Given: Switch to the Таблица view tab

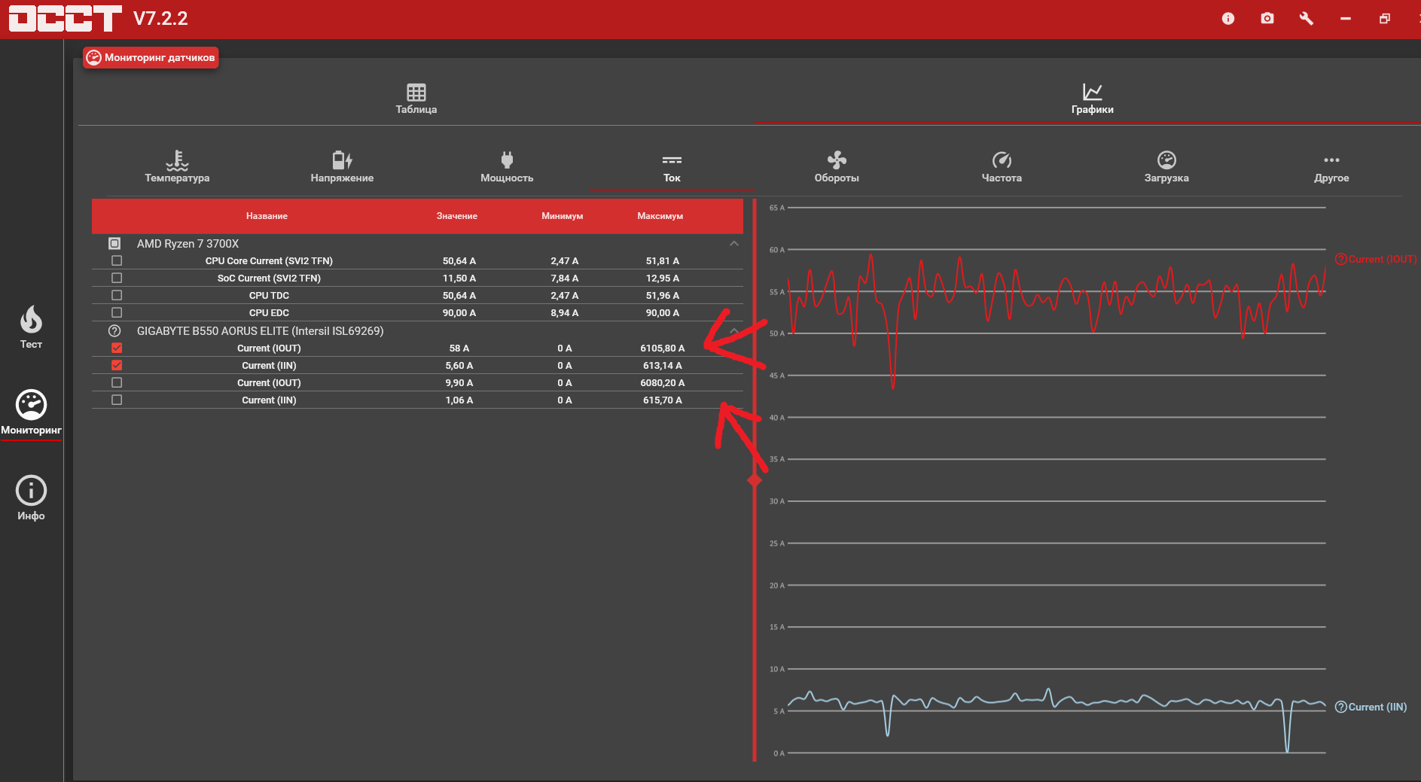Looking at the screenshot, I should 416,99.
